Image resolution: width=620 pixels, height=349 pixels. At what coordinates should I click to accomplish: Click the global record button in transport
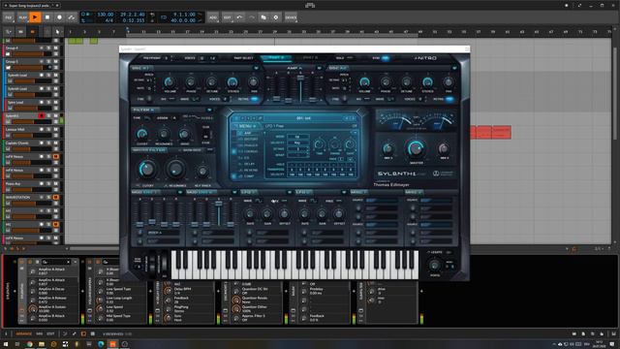(59, 17)
